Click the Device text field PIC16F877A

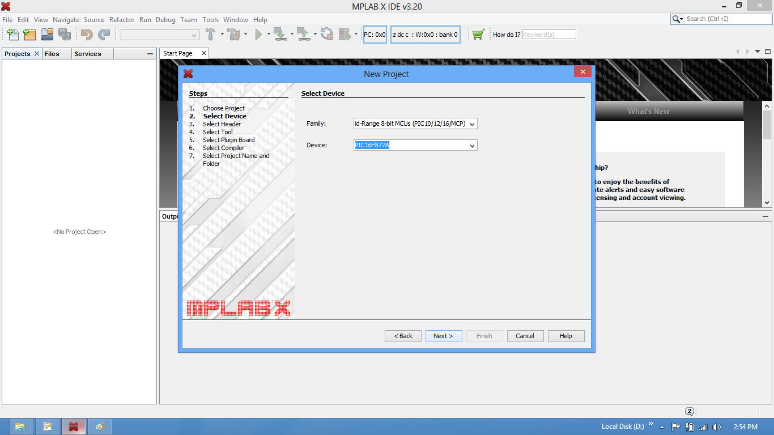coord(411,146)
